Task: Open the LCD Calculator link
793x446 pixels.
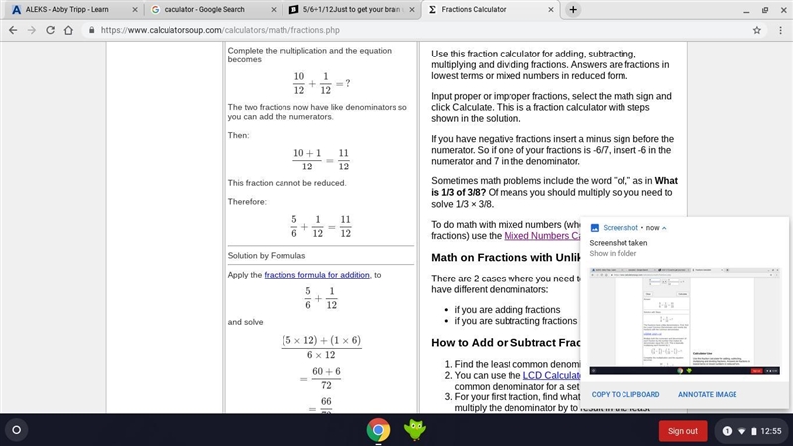Action: click(x=551, y=375)
